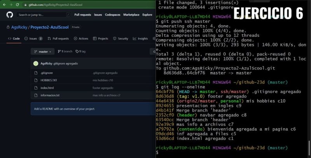Open the master branch dropdown
The width and height of the screenshot is (311, 158).
(43, 52)
